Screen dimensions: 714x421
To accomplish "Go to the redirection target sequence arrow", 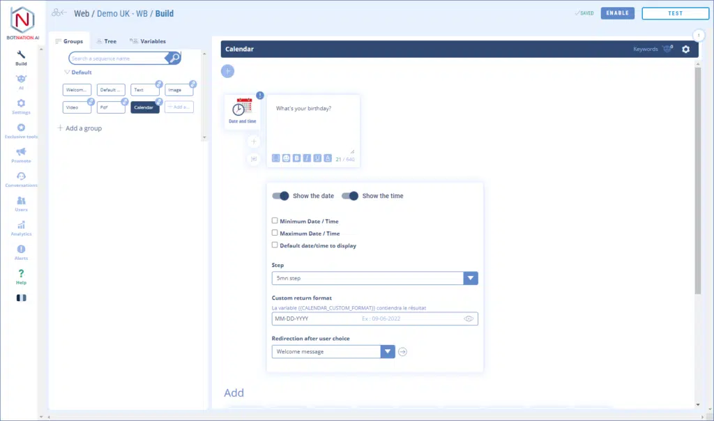I will pos(402,352).
